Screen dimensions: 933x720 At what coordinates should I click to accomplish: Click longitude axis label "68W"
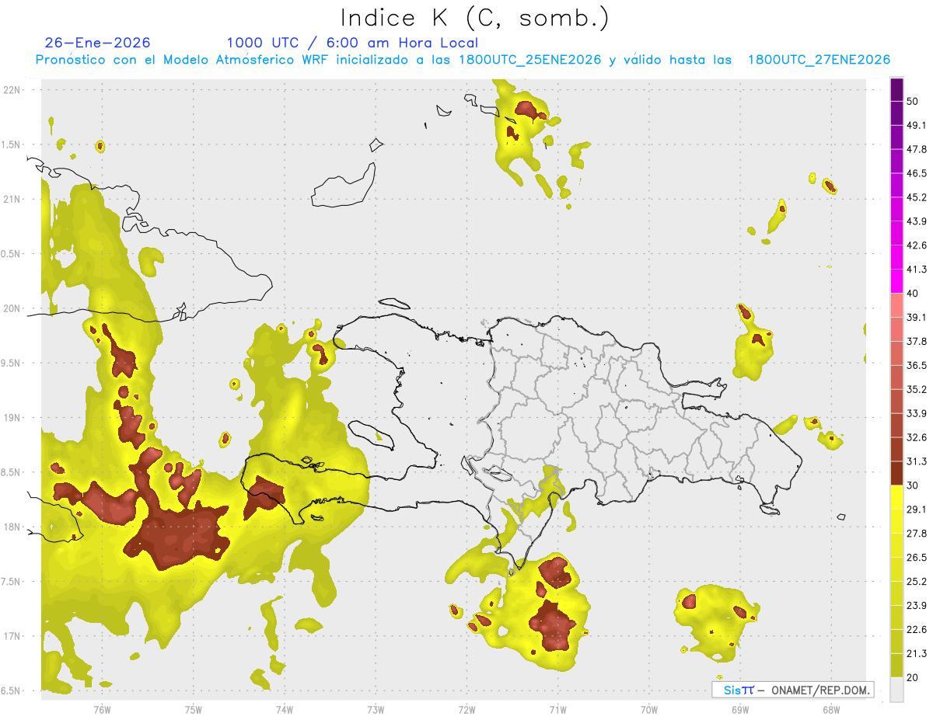pos(830,709)
